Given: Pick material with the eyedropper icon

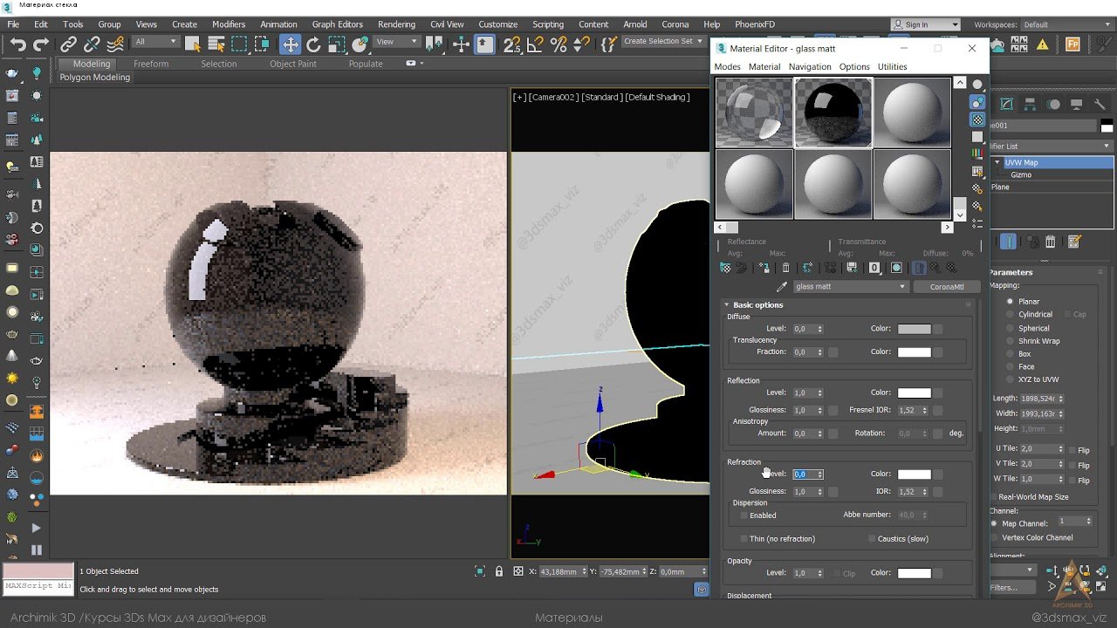Looking at the screenshot, I should click(782, 287).
